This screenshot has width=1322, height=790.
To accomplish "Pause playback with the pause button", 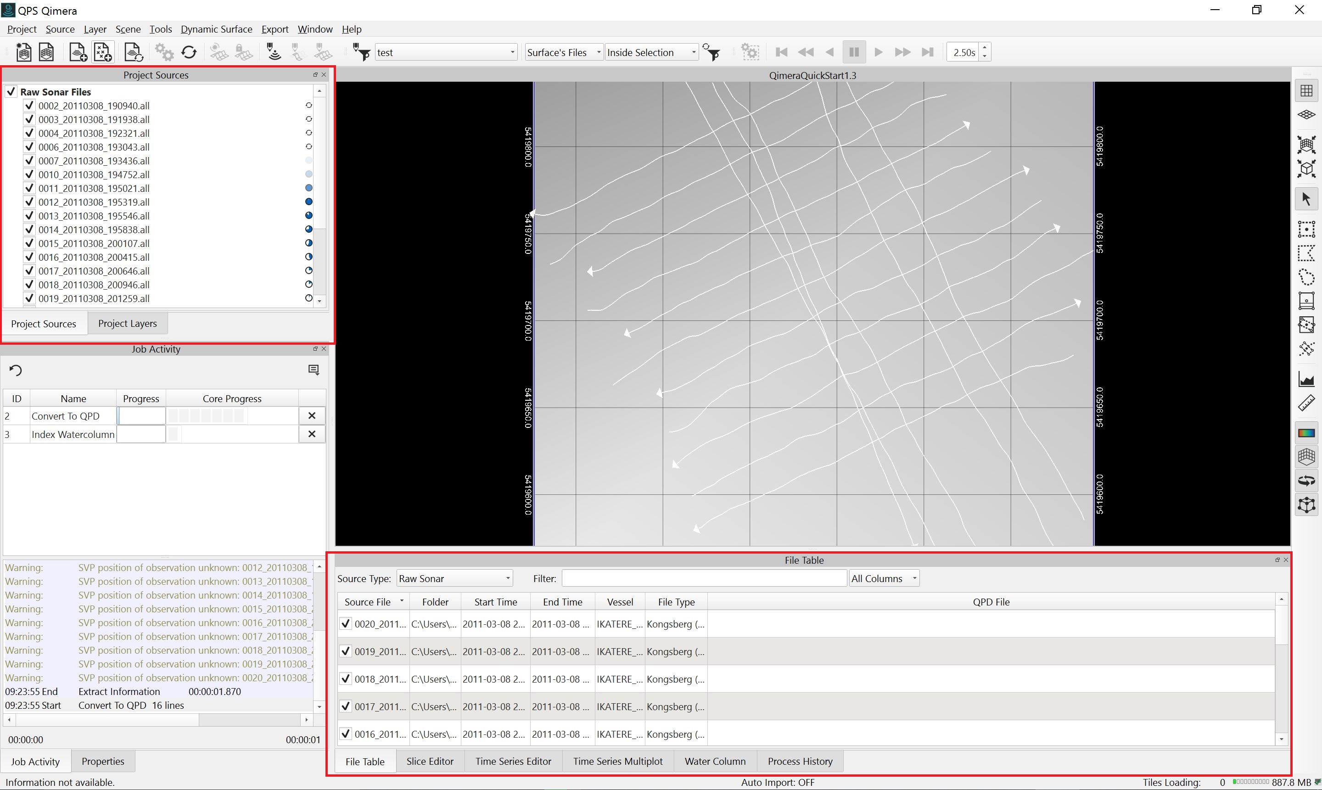I will tap(854, 52).
